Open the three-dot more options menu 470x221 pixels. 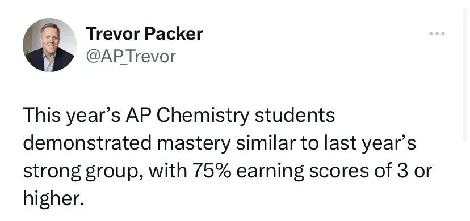tap(437, 33)
